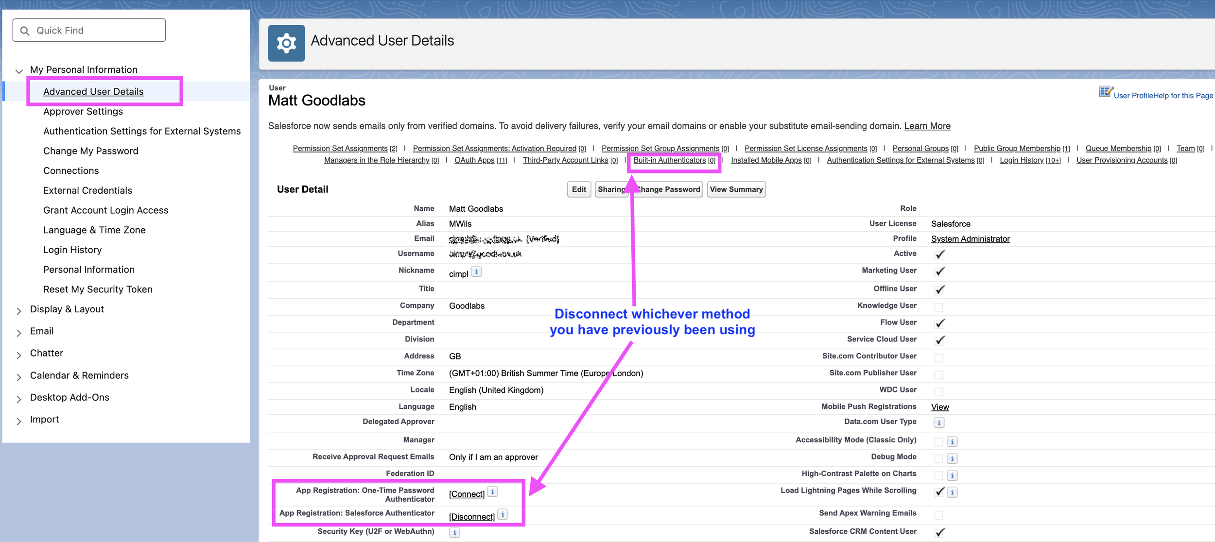Jump to Login History [10+] related list

click(x=1030, y=160)
